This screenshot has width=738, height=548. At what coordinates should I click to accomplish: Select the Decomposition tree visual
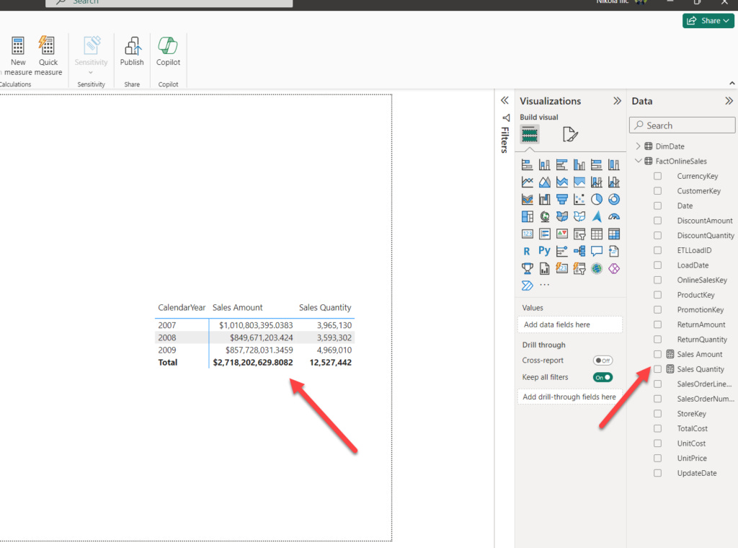(x=579, y=252)
